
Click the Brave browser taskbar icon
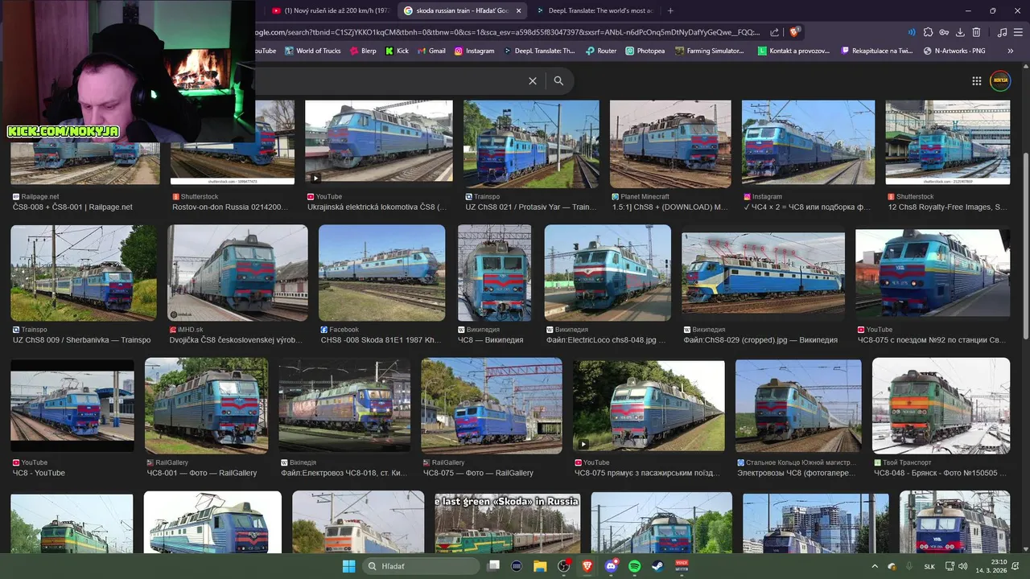[x=587, y=566]
